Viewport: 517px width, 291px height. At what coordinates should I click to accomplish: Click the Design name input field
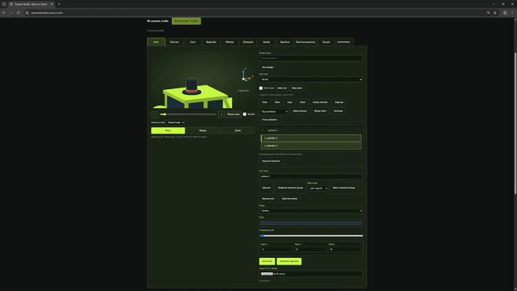[311, 58]
